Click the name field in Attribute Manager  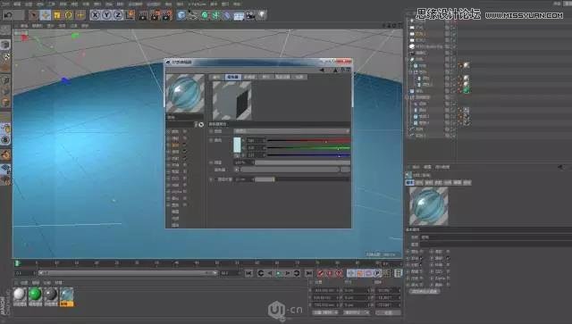tap(497, 237)
